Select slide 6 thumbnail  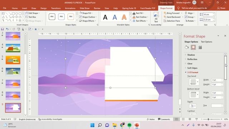(13, 72)
